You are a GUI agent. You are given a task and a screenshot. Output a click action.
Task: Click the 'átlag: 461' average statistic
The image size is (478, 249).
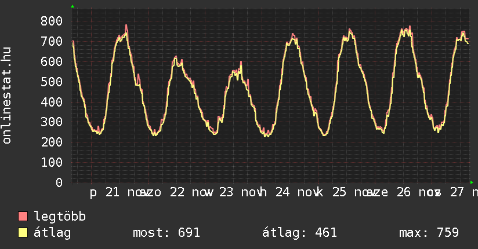300,233
